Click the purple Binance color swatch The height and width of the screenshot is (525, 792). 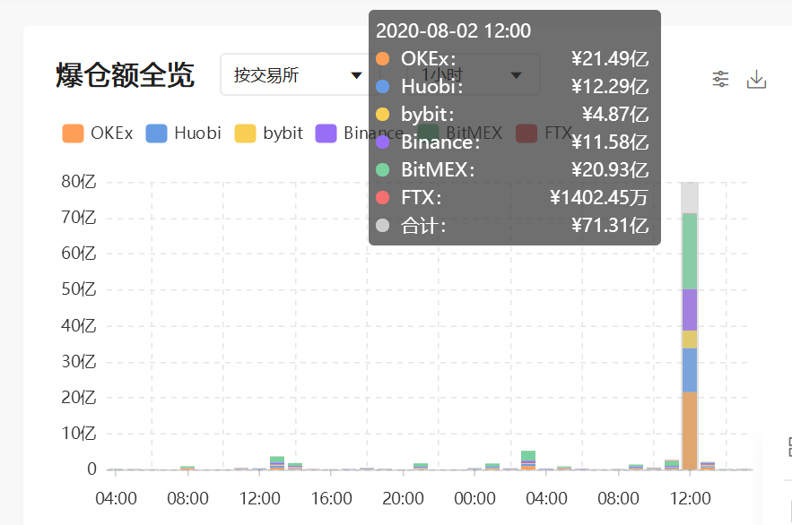click(x=326, y=133)
